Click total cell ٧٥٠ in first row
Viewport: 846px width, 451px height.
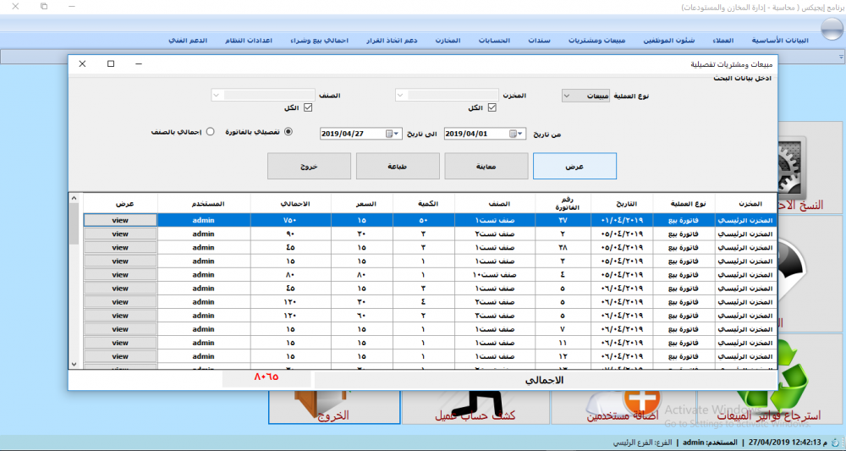pyautogui.click(x=291, y=220)
